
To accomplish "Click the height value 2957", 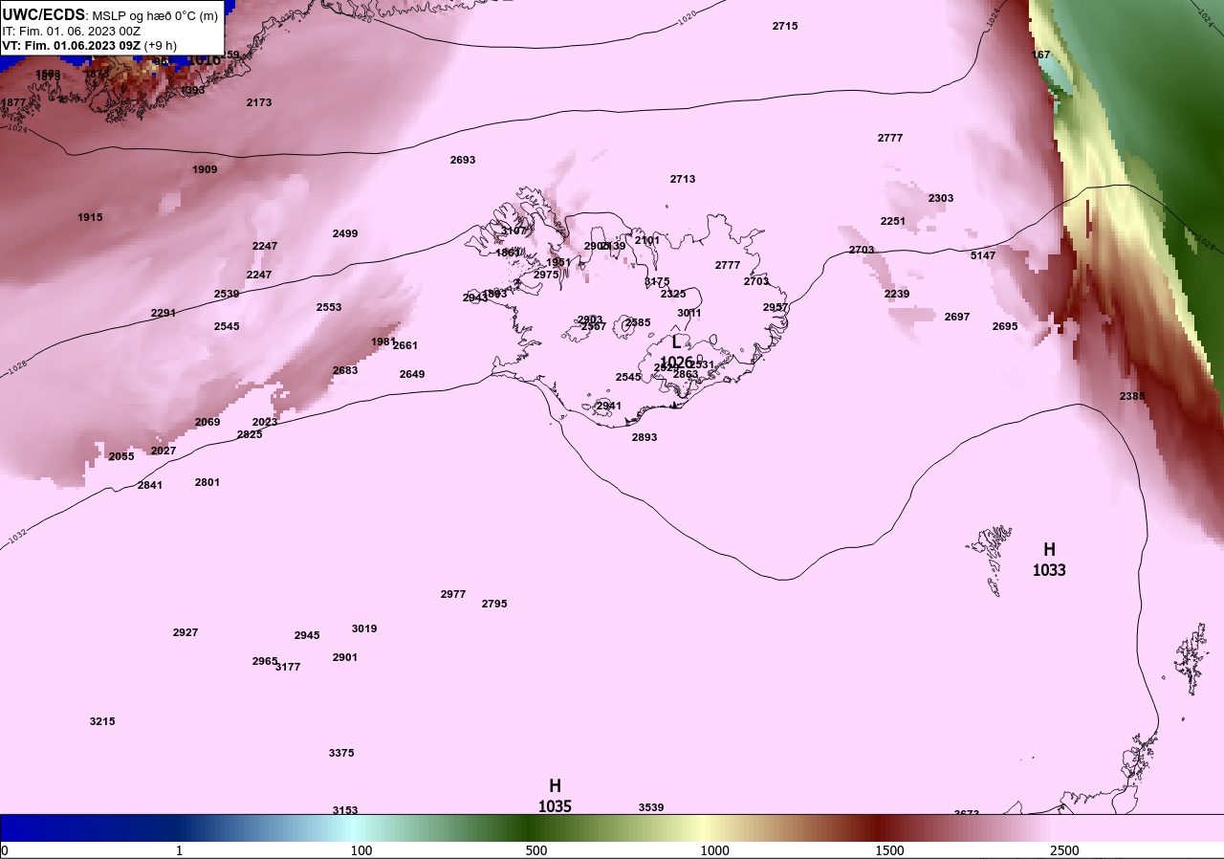I will [776, 307].
